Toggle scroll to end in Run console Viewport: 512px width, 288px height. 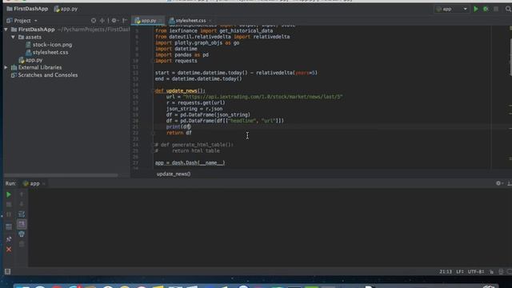pyautogui.click(x=22, y=224)
